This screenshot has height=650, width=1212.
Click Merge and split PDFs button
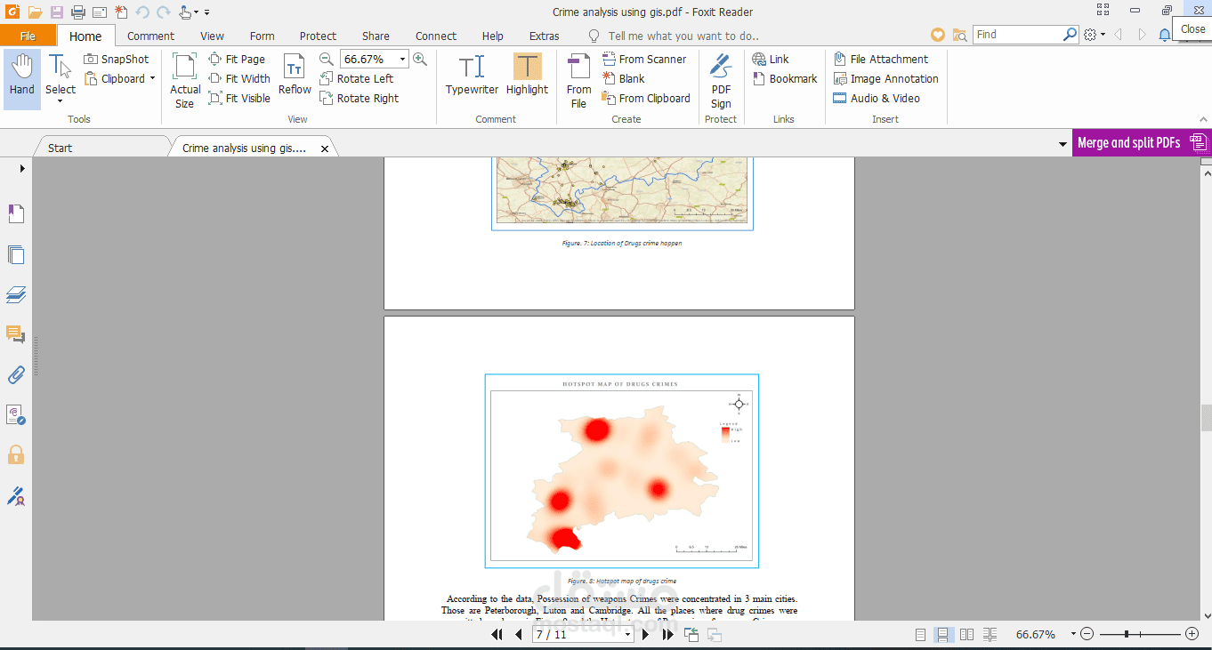pyautogui.click(x=1140, y=142)
